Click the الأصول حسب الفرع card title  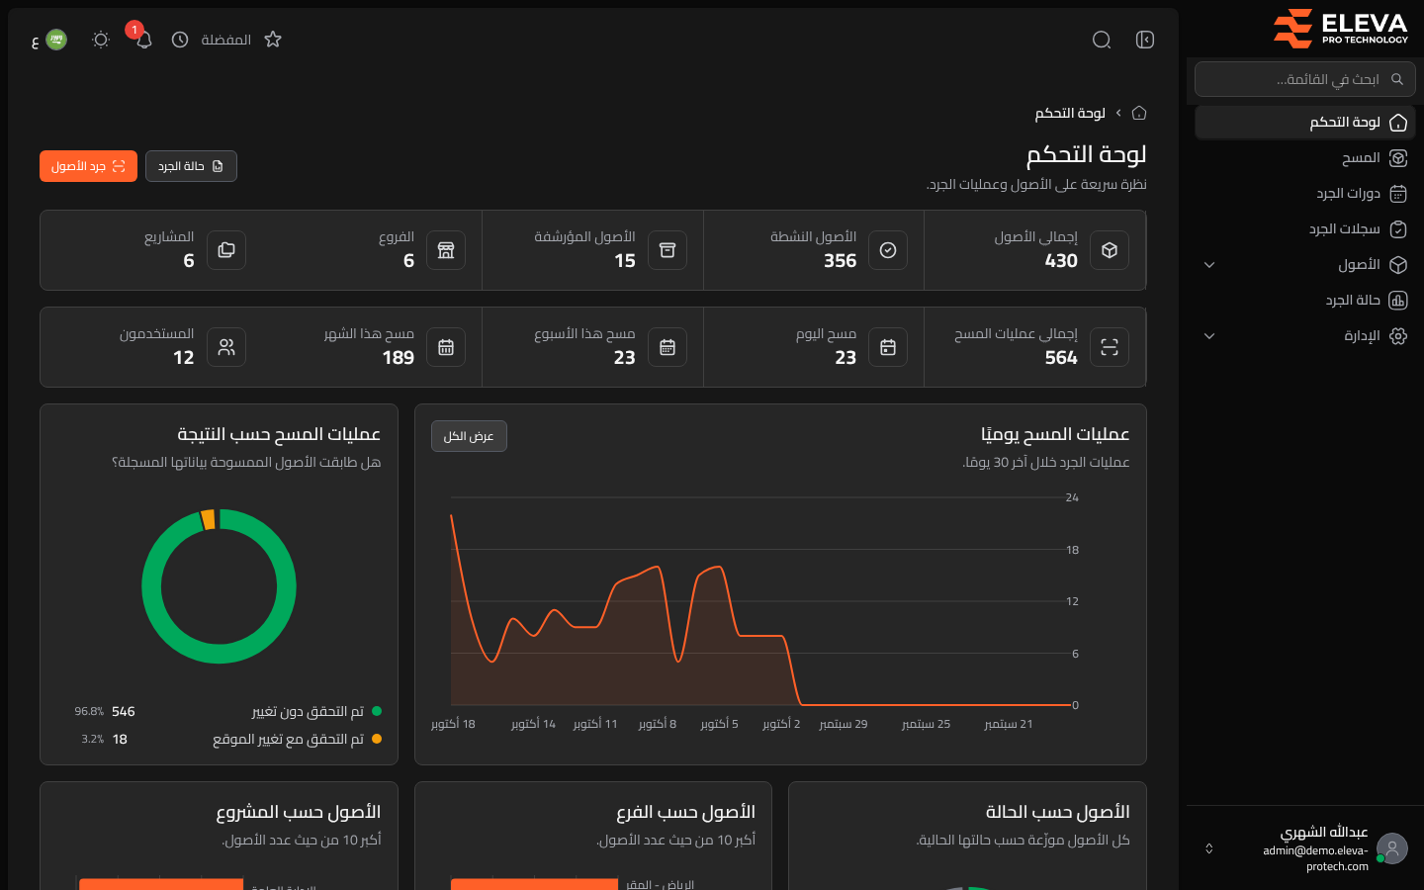[685, 812]
